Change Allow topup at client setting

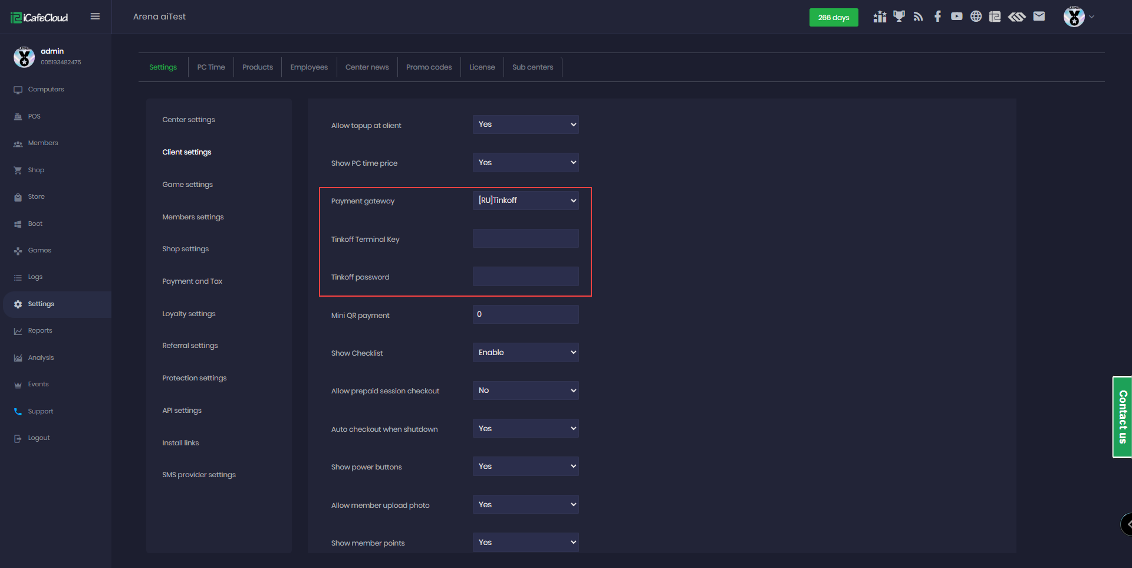pos(525,124)
